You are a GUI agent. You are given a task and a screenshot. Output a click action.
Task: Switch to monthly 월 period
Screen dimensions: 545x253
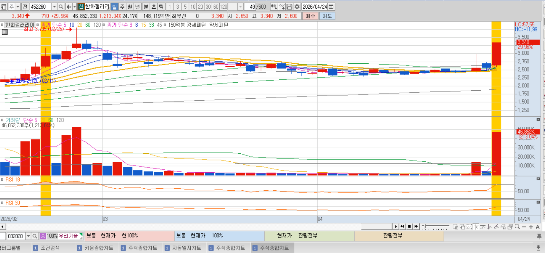(x=130, y=7)
